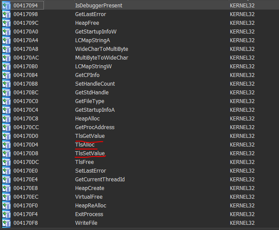Click KERNEL32 library in the TlsFree row
Screen dimensions: 279x230
click(242, 162)
